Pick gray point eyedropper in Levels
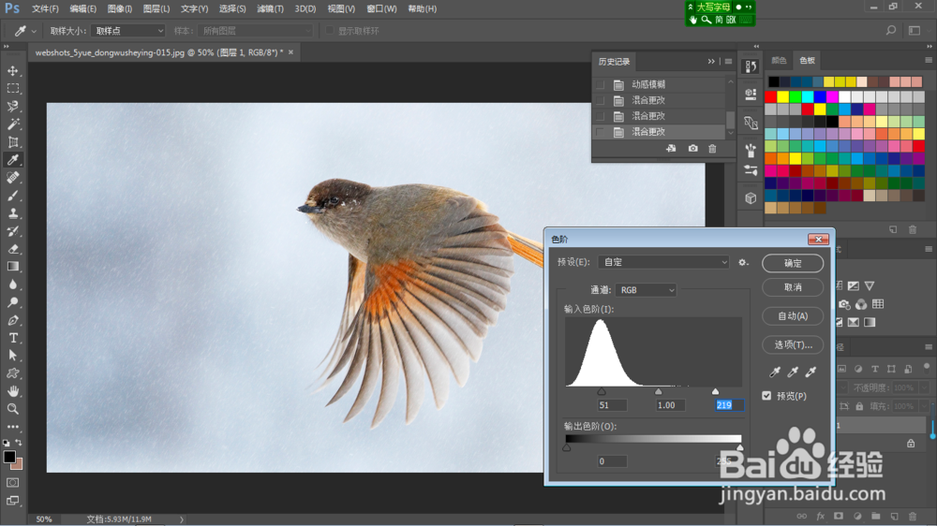Viewport: 937px width, 526px height. 793,372
